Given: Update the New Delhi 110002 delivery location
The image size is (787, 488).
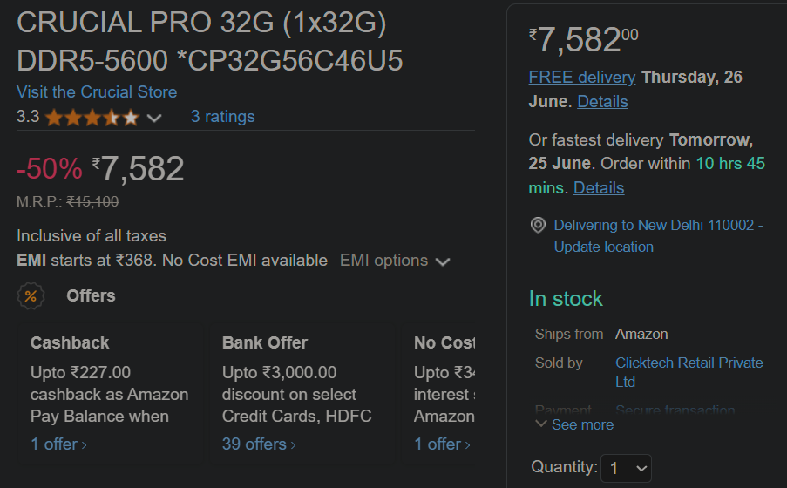Looking at the screenshot, I should click(658, 236).
